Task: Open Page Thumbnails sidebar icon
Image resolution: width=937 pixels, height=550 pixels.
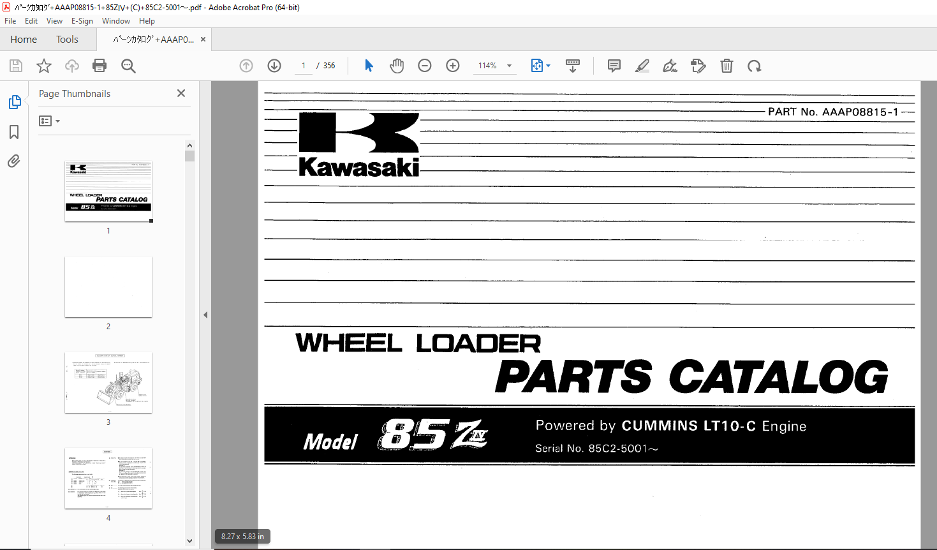Action: coord(15,102)
